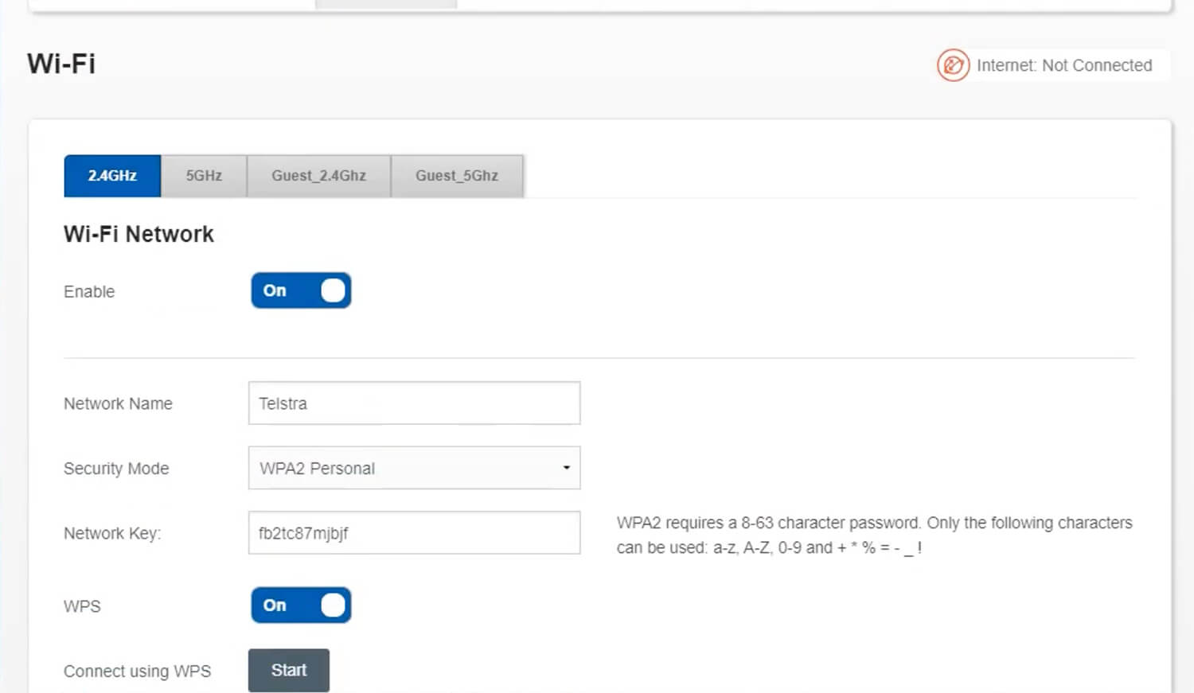The image size is (1194, 693).
Task: Focus the Network Key password field
Action: (x=414, y=533)
